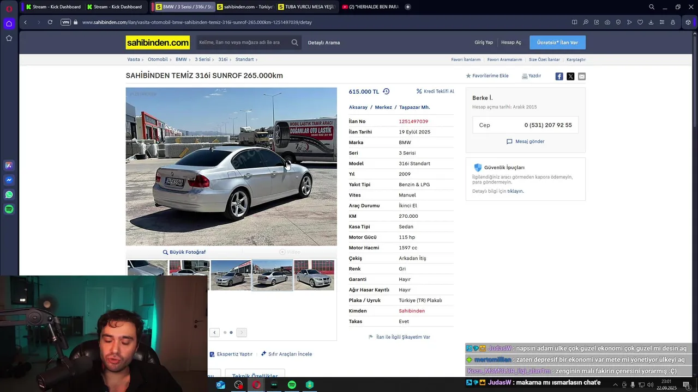The height and width of the screenshot is (392, 698).
Task: Open Spotify in Opera sidebar
Action: coord(9,210)
